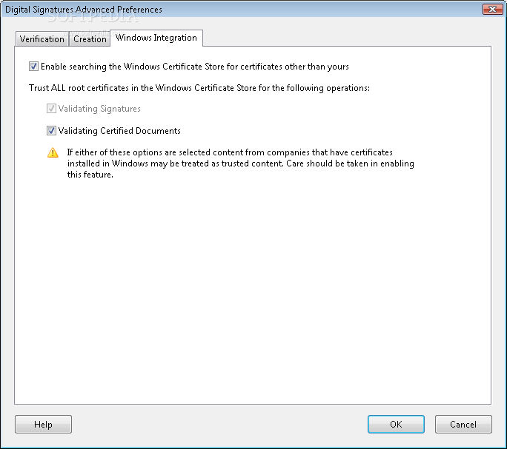Image resolution: width=507 pixels, height=449 pixels.
Task: Click the Softpedia watermark in the title bar
Action: click(93, 17)
